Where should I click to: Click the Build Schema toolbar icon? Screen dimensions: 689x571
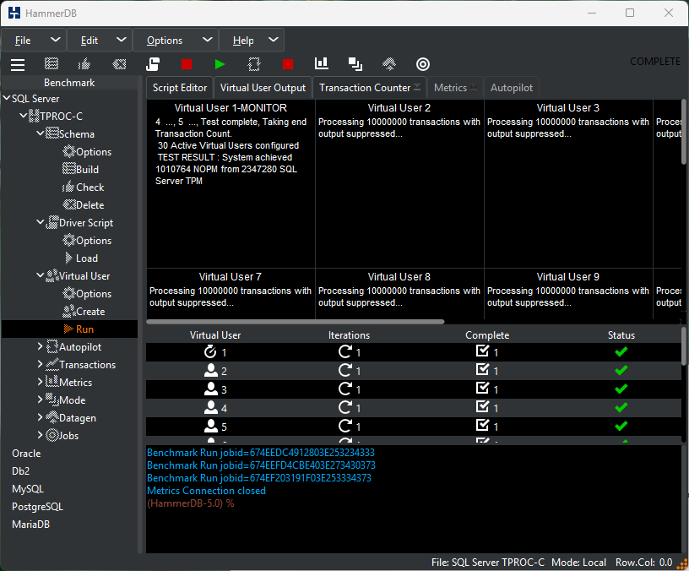[52, 64]
